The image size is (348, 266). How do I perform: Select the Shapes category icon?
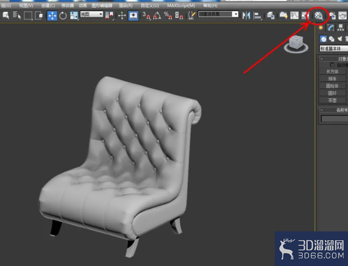[331, 39]
